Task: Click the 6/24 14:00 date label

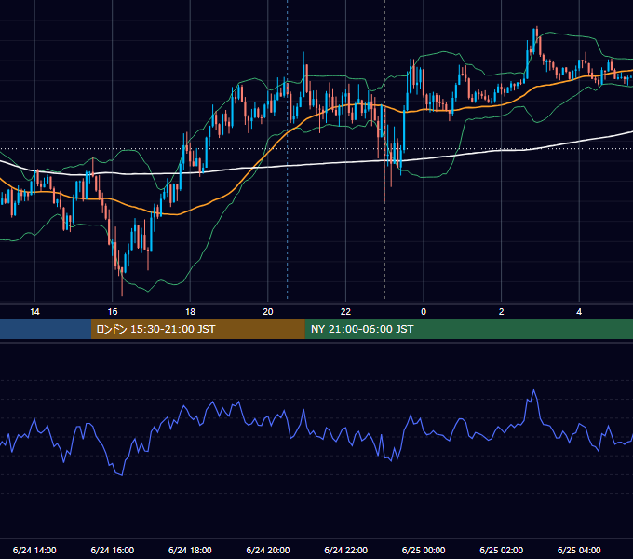Action: click(x=34, y=550)
